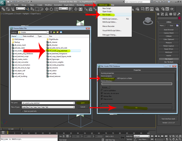Select the Select and Scale tool

pos(56,9)
